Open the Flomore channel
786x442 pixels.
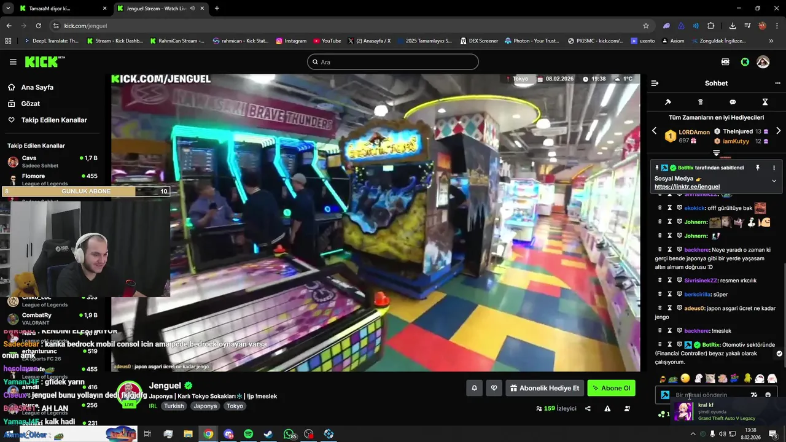(52, 179)
